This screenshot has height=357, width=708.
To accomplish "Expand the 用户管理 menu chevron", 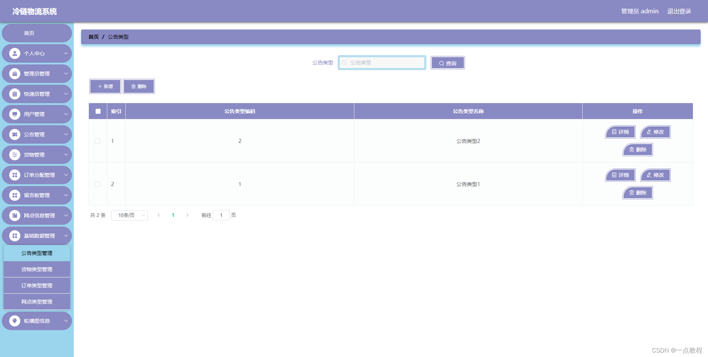I will click(66, 114).
